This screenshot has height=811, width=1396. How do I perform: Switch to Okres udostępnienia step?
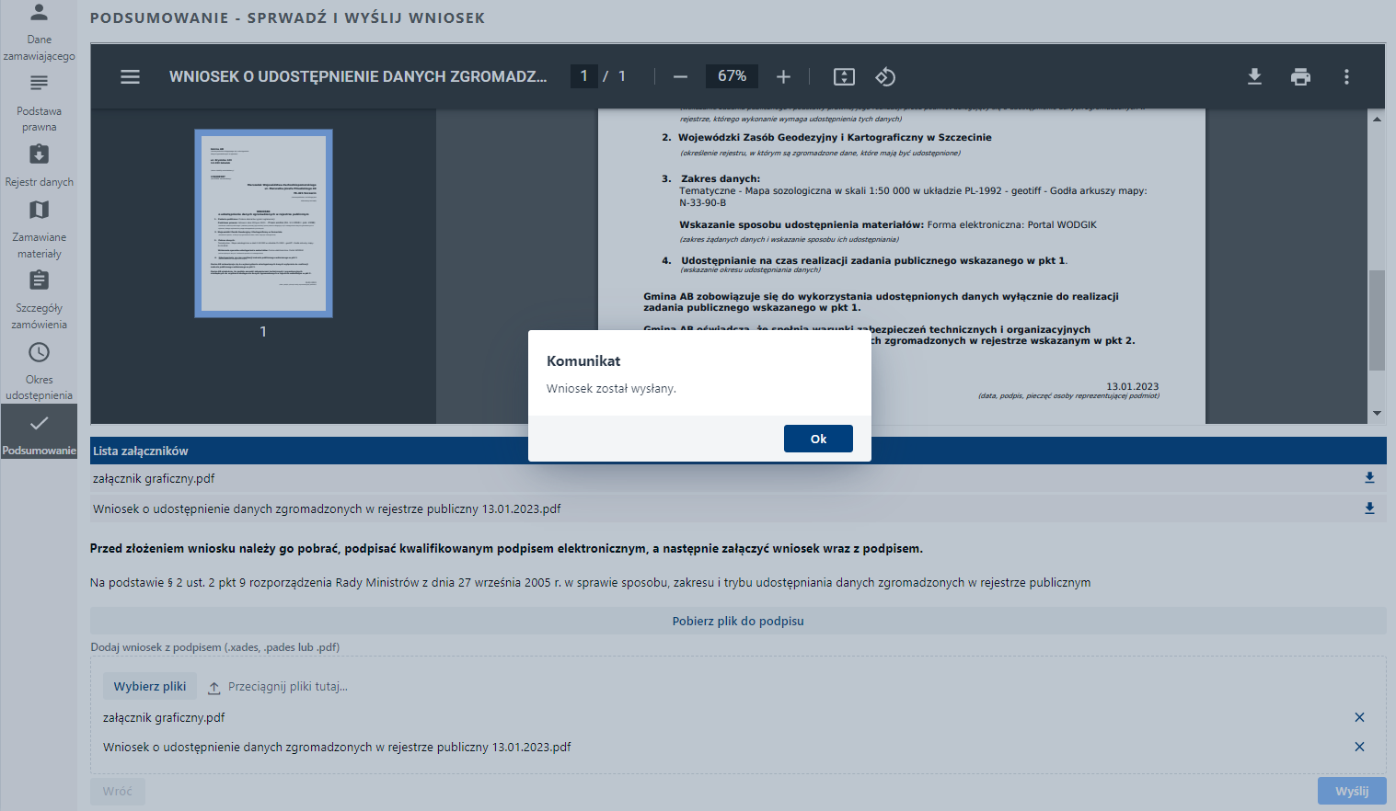click(39, 371)
